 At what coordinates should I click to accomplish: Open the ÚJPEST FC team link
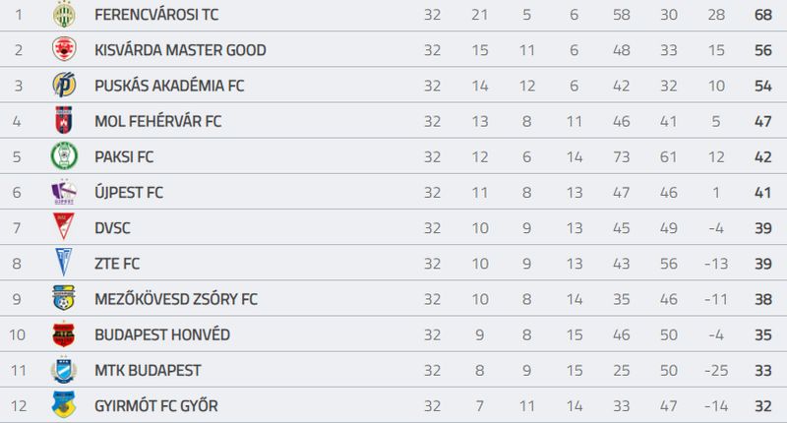click(x=129, y=192)
